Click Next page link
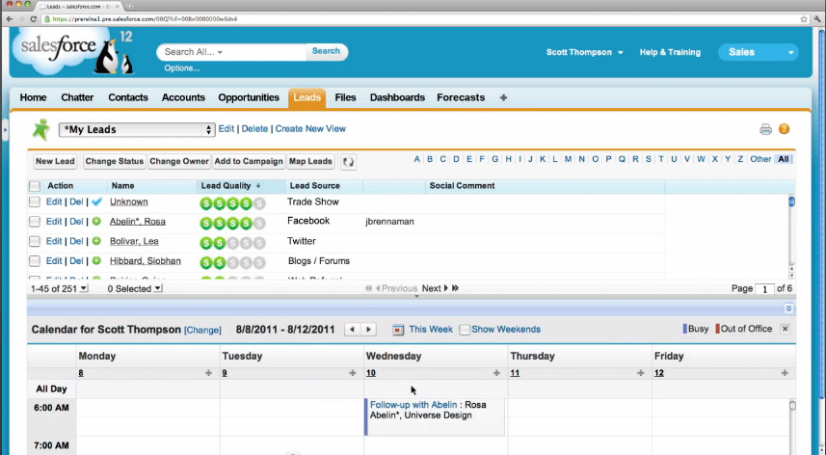This screenshot has width=826, height=455. tap(434, 288)
